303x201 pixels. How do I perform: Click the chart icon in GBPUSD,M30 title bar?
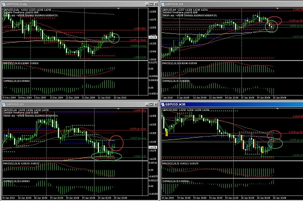click(x=163, y=105)
